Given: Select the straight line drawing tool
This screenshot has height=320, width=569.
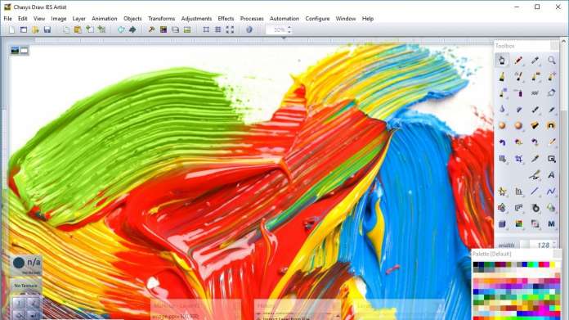Looking at the screenshot, I should 535,192.
